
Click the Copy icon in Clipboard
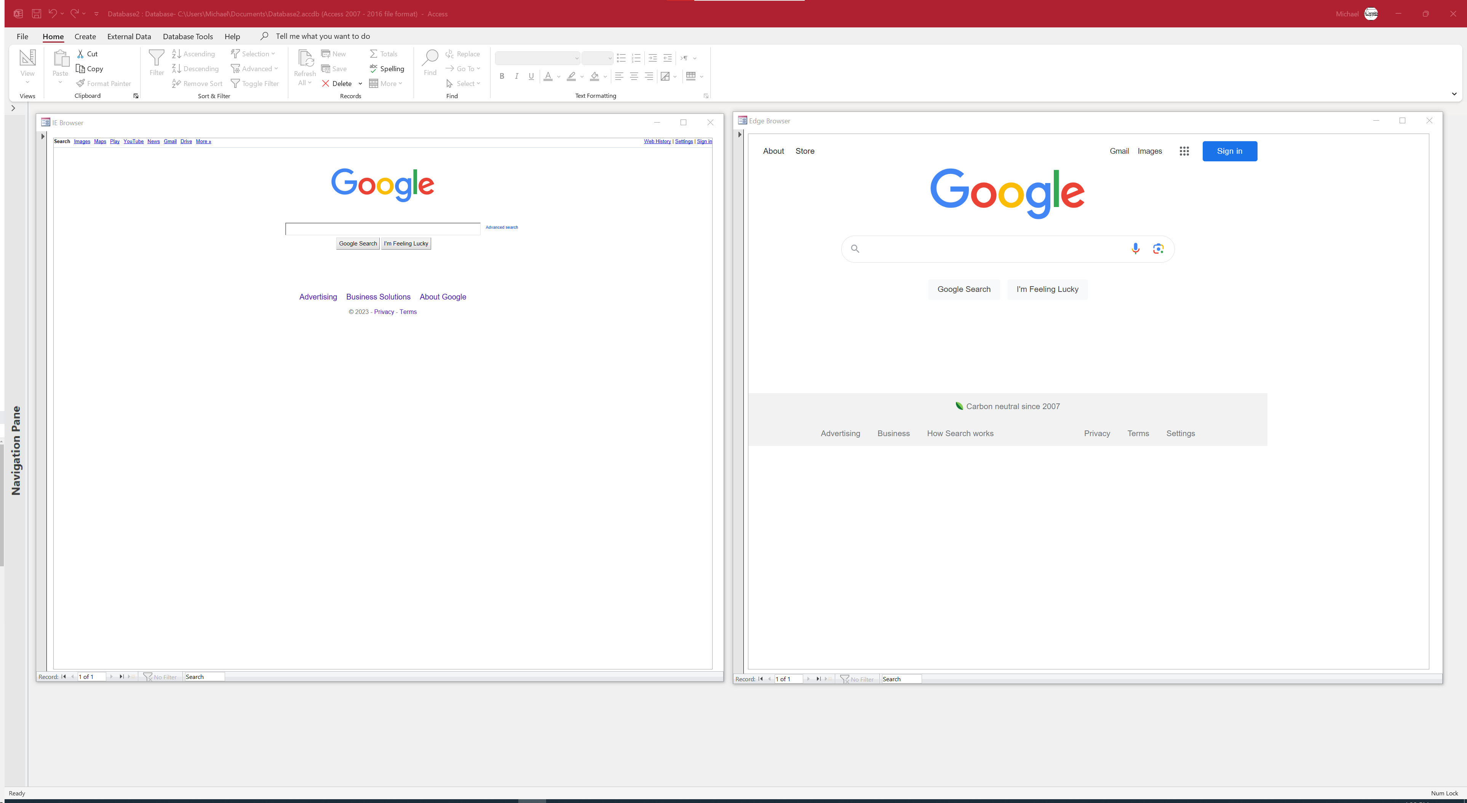coord(80,69)
